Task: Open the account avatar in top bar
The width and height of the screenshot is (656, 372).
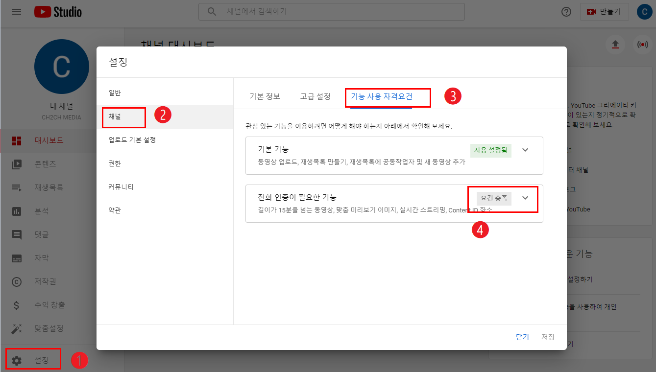Action: coord(644,12)
